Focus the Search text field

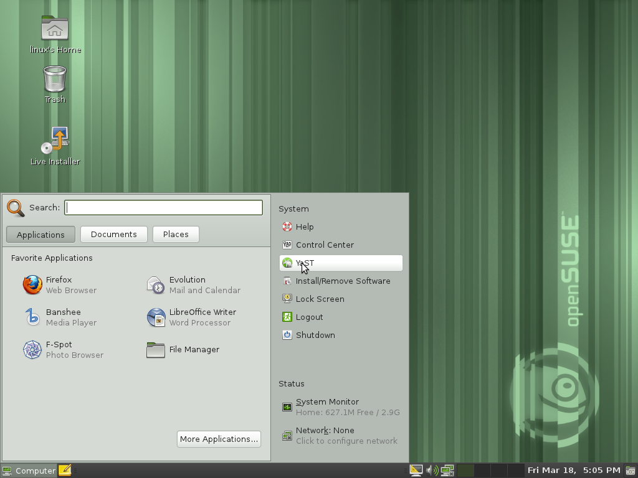tap(163, 208)
